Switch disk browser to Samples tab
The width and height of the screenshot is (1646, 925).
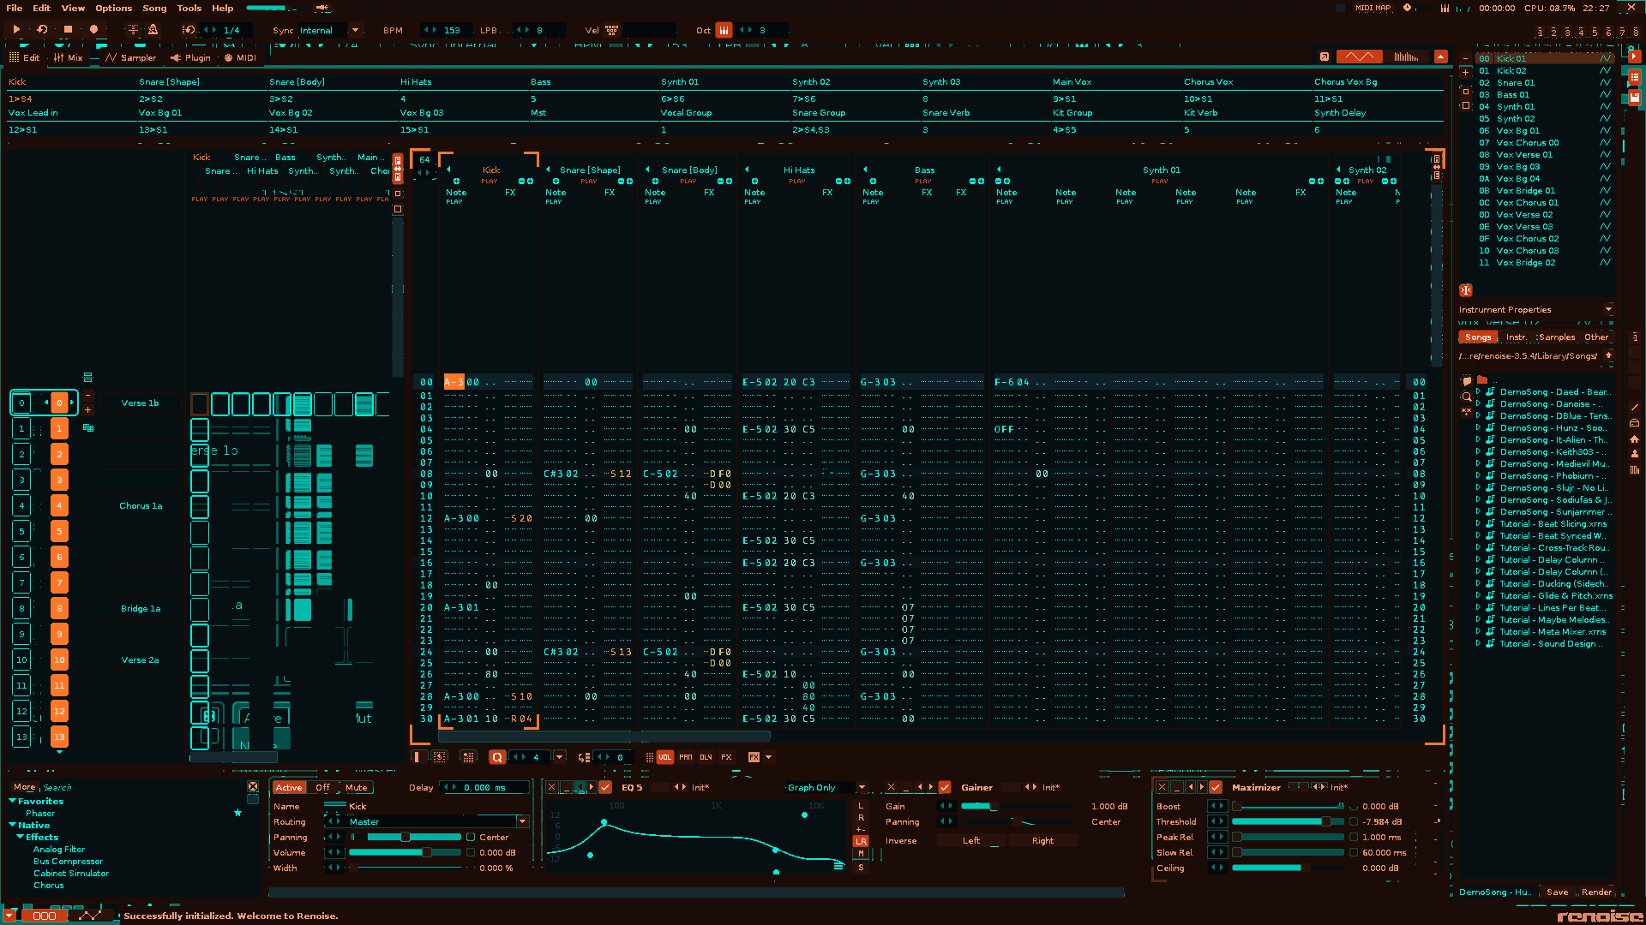tap(1557, 337)
